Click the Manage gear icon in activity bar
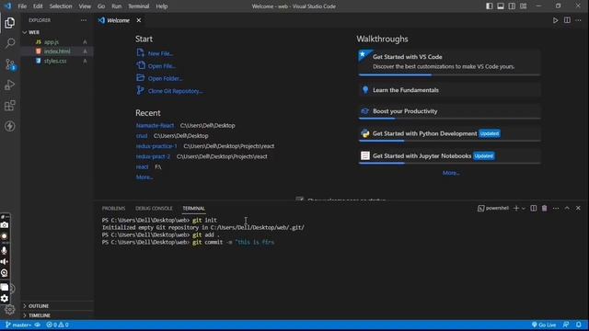This screenshot has width=589, height=331. [10, 309]
